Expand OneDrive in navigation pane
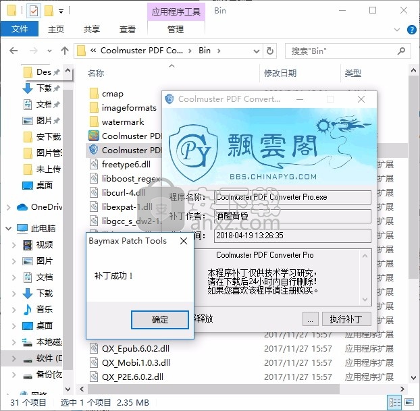420x411 pixels. pos(8,207)
